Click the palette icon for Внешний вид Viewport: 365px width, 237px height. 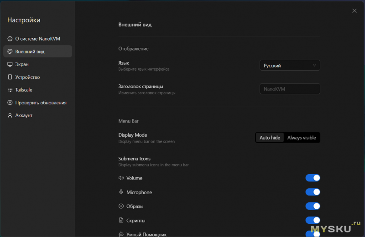click(10, 52)
